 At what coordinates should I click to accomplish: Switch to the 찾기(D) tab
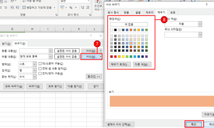pos(6,44)
